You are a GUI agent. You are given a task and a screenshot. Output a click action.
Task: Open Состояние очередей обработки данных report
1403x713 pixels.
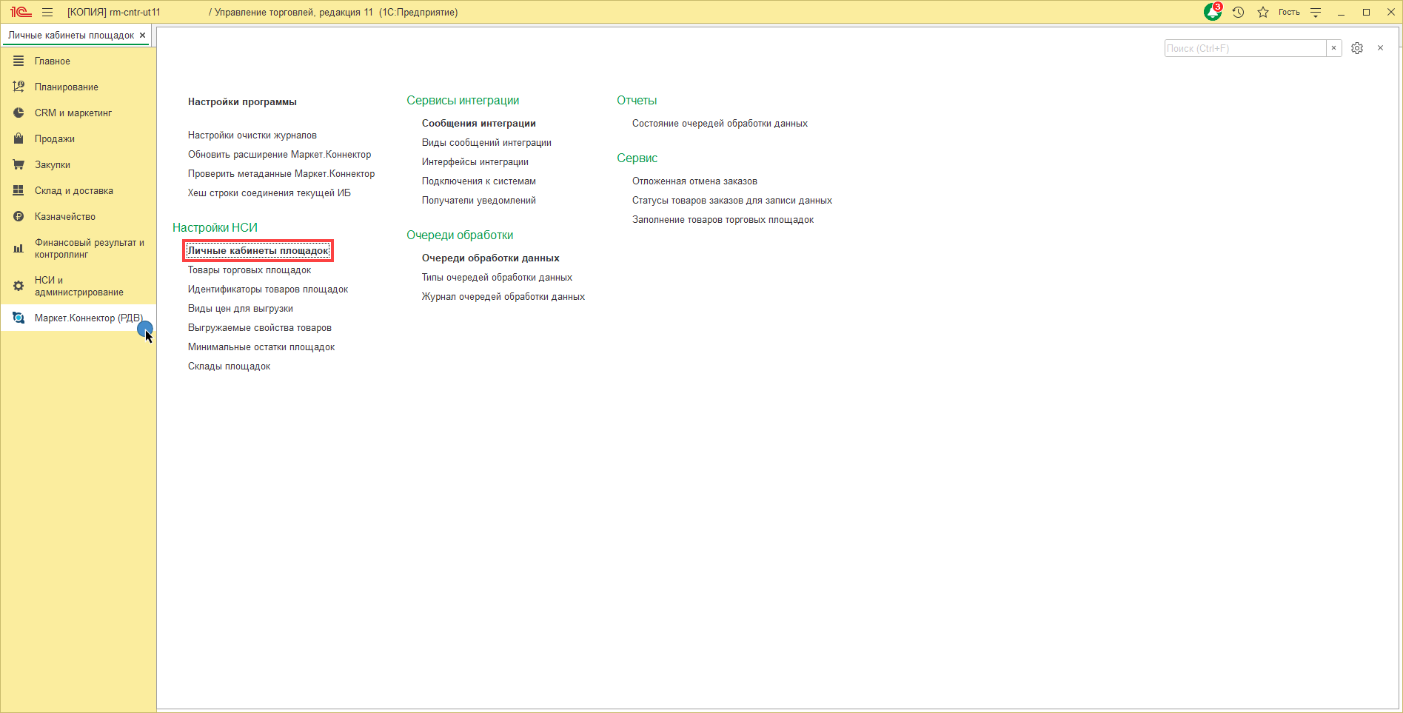tap(720, 123)
